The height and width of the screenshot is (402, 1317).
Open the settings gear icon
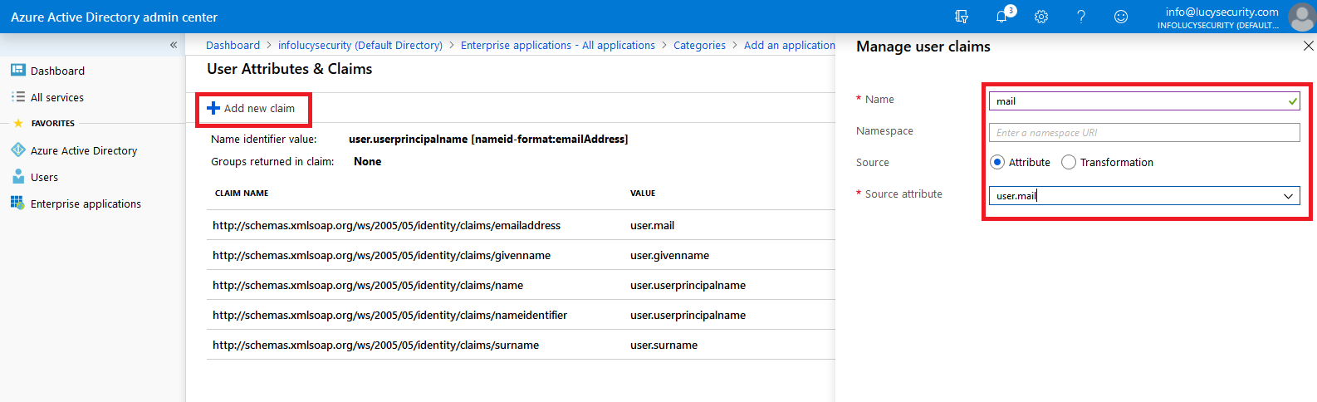point(1041,17)
